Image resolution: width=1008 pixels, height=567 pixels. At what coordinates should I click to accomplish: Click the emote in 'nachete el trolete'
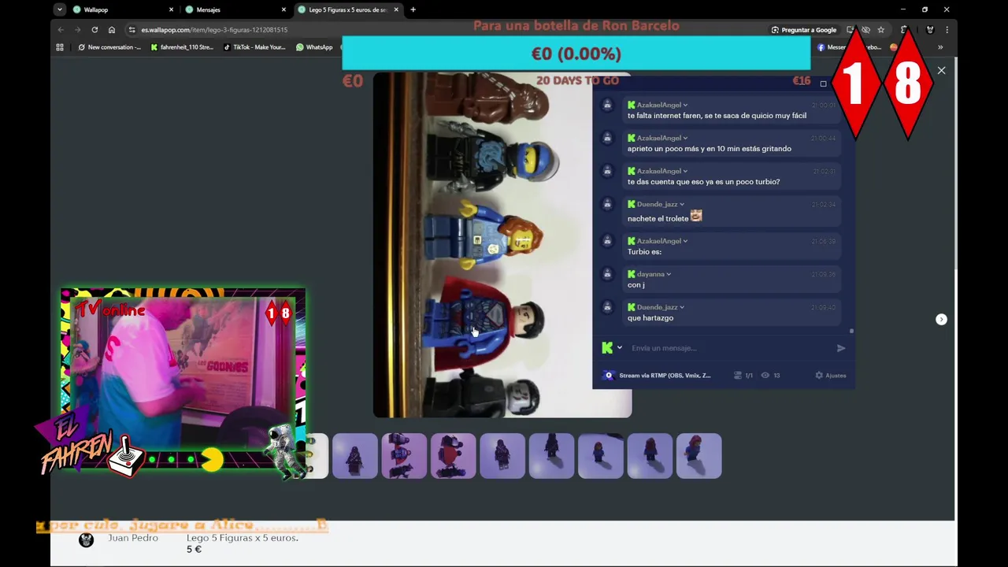(696, 216)
